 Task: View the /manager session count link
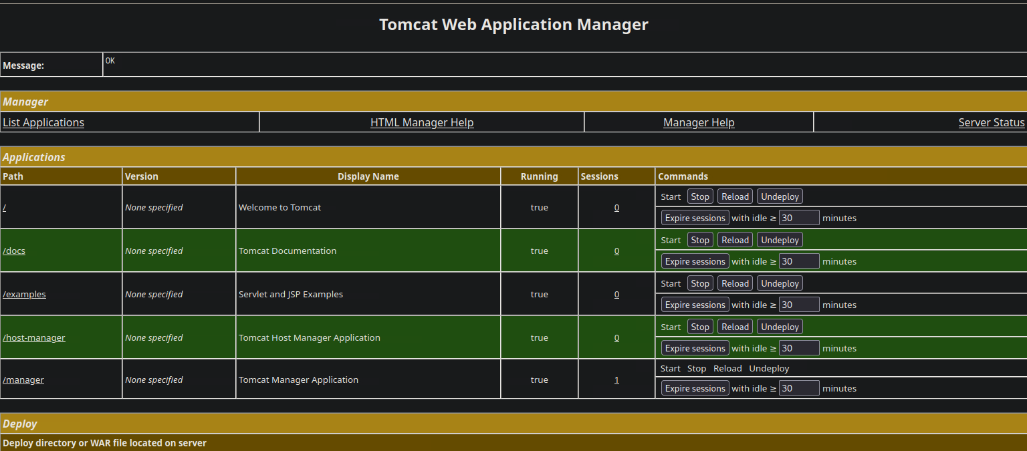click(616, 380)
